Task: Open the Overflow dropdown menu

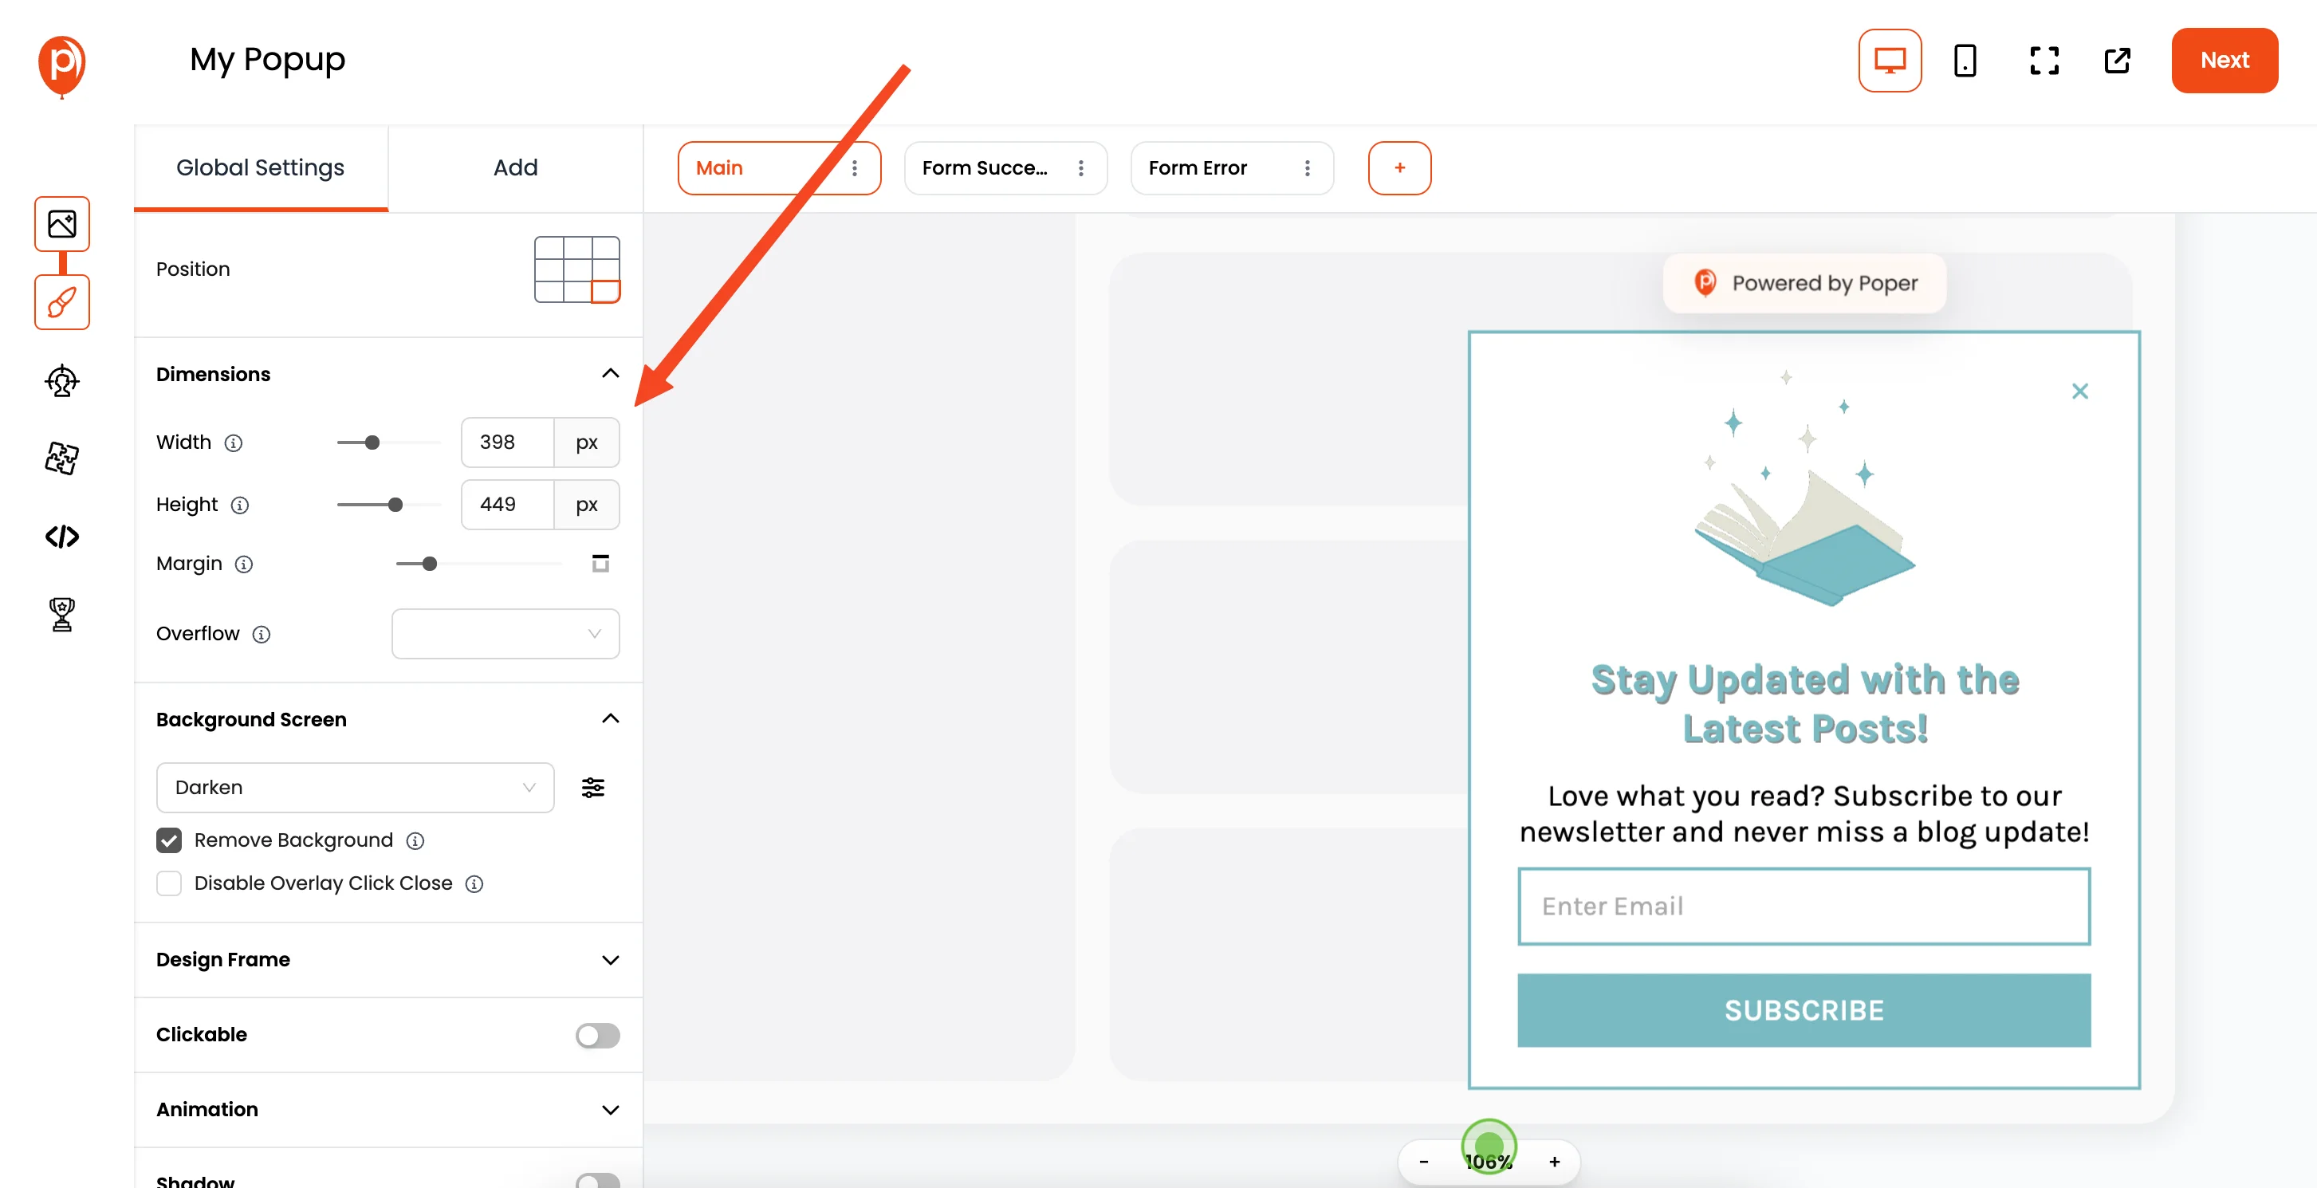Action: point(505,633)
